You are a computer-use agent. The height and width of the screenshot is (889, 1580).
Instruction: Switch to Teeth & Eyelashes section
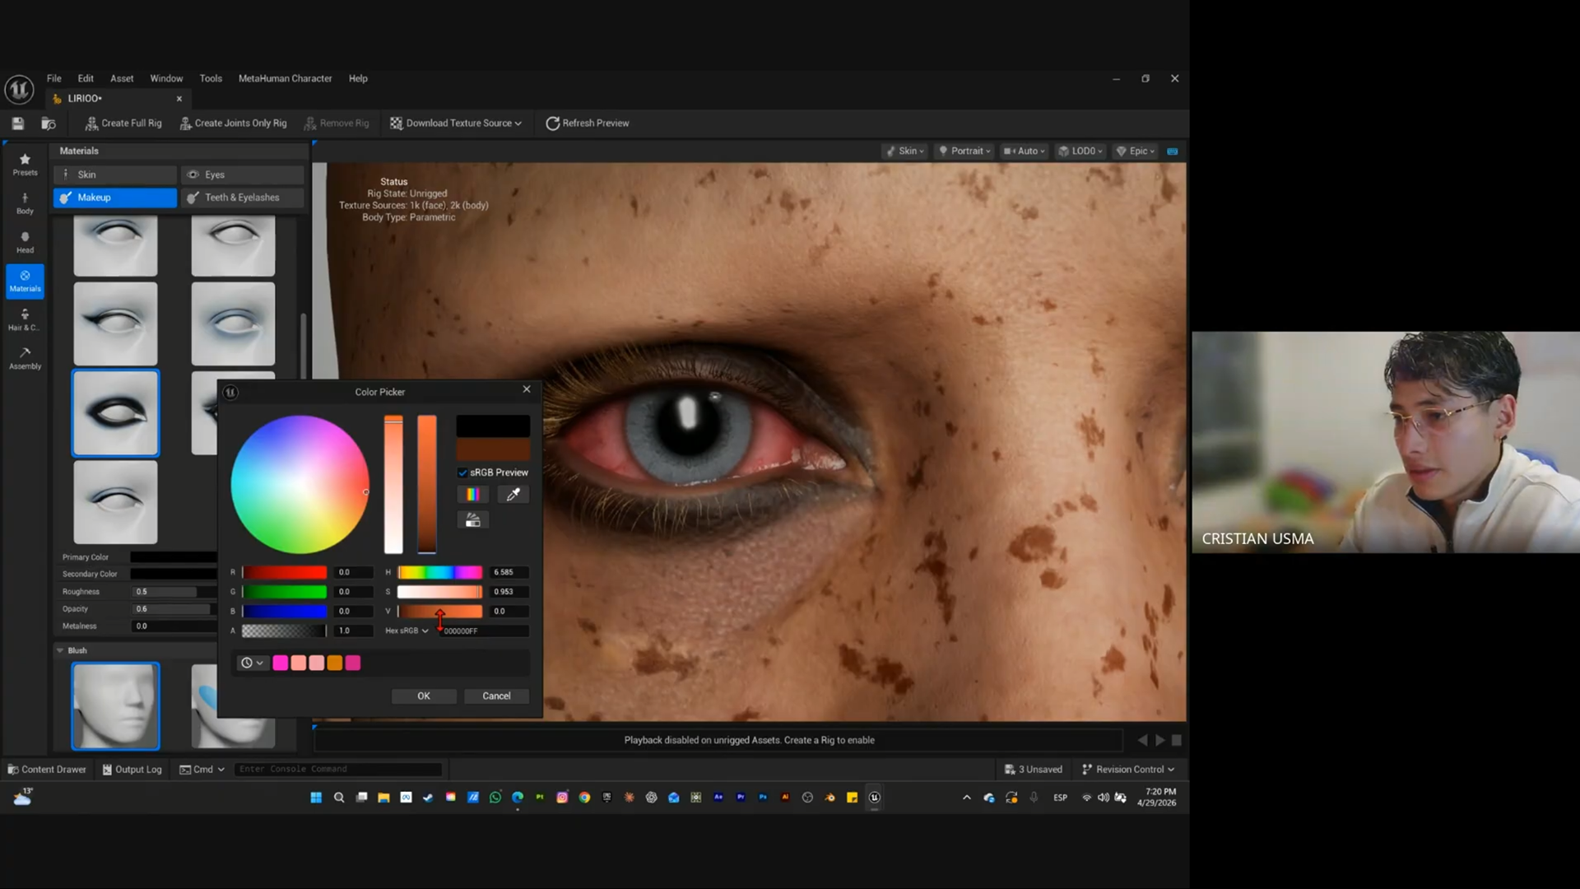(242, 198)
